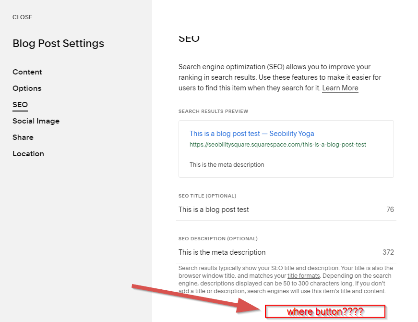Open the Share settings section
The width and height of the screenshot is (418, 322).
click(x=23, y=137)
